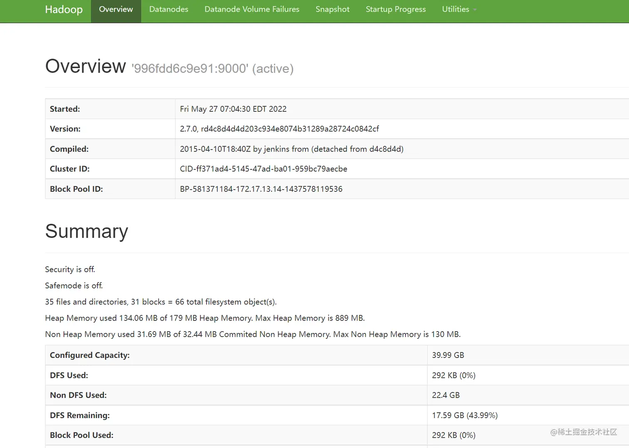The width and height of the screenshot is (629, 448).
Task: Select the Compiled by jenkins value
Action: 292,149
